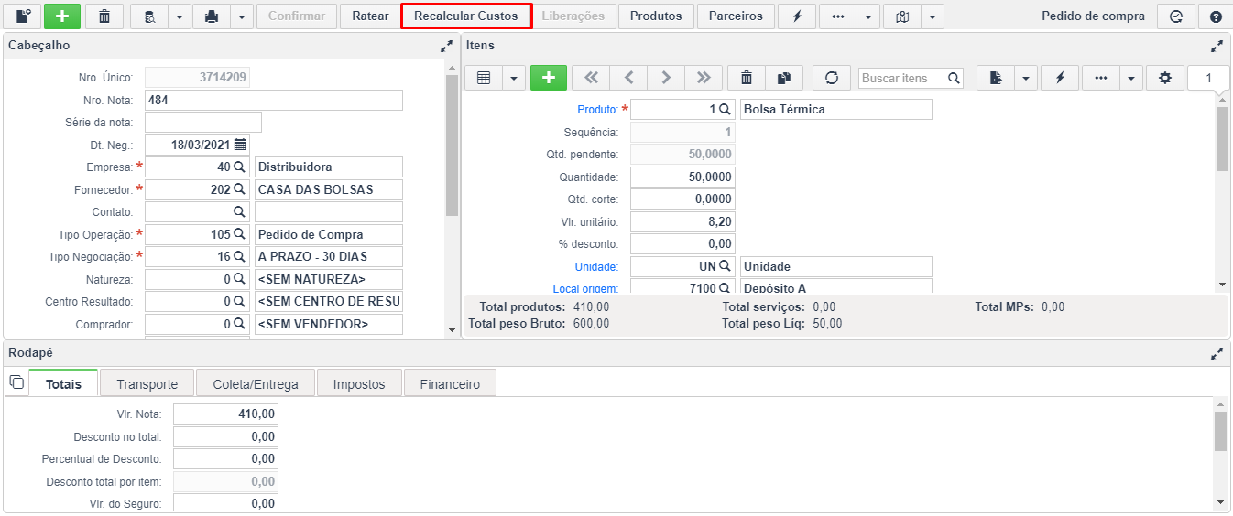Open the dropdown next to document search icon

coord(180,16)
